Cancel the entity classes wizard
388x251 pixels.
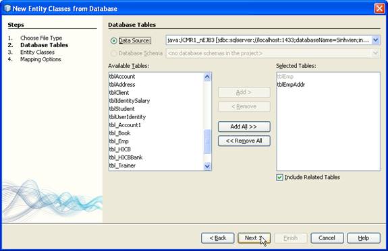tap(327, 238)
